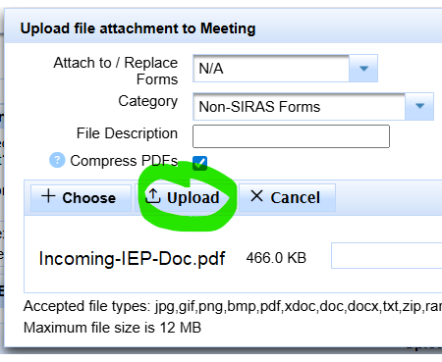The height and width of the screenshot is (362, 442).
Task: Click the 466.0 KB file size text
Action: [276, 258]
